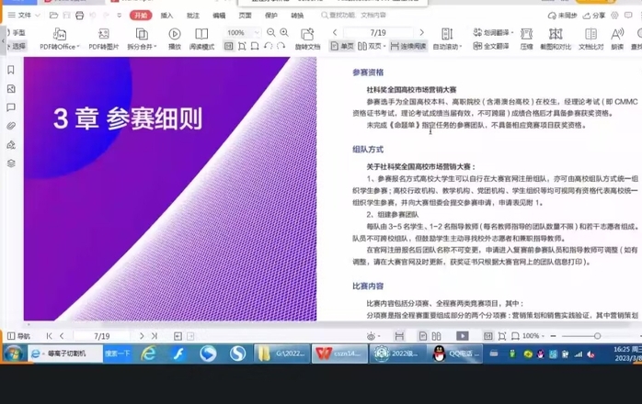
Task: Toggle 单页 single page view
Action: point(342,46)
